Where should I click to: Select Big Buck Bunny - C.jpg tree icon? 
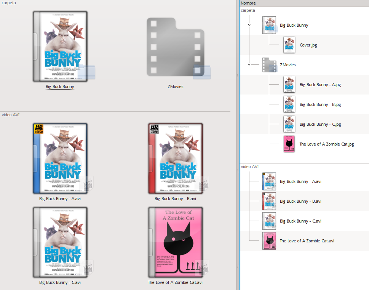289,124
